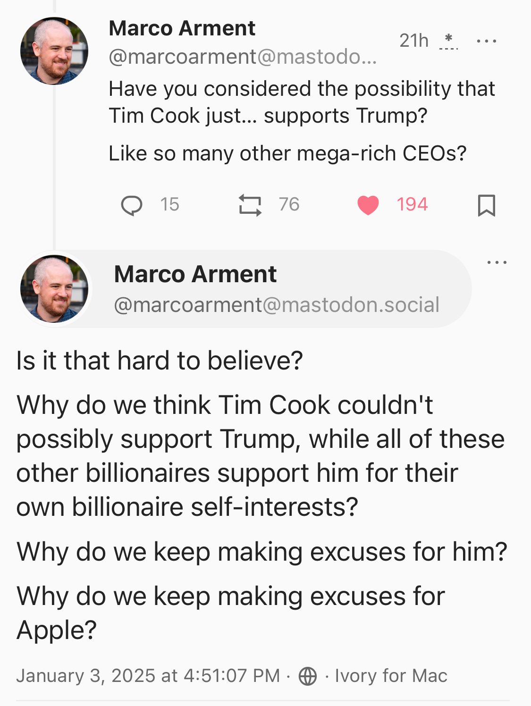View the 76 boosts count

pos(289,204)
